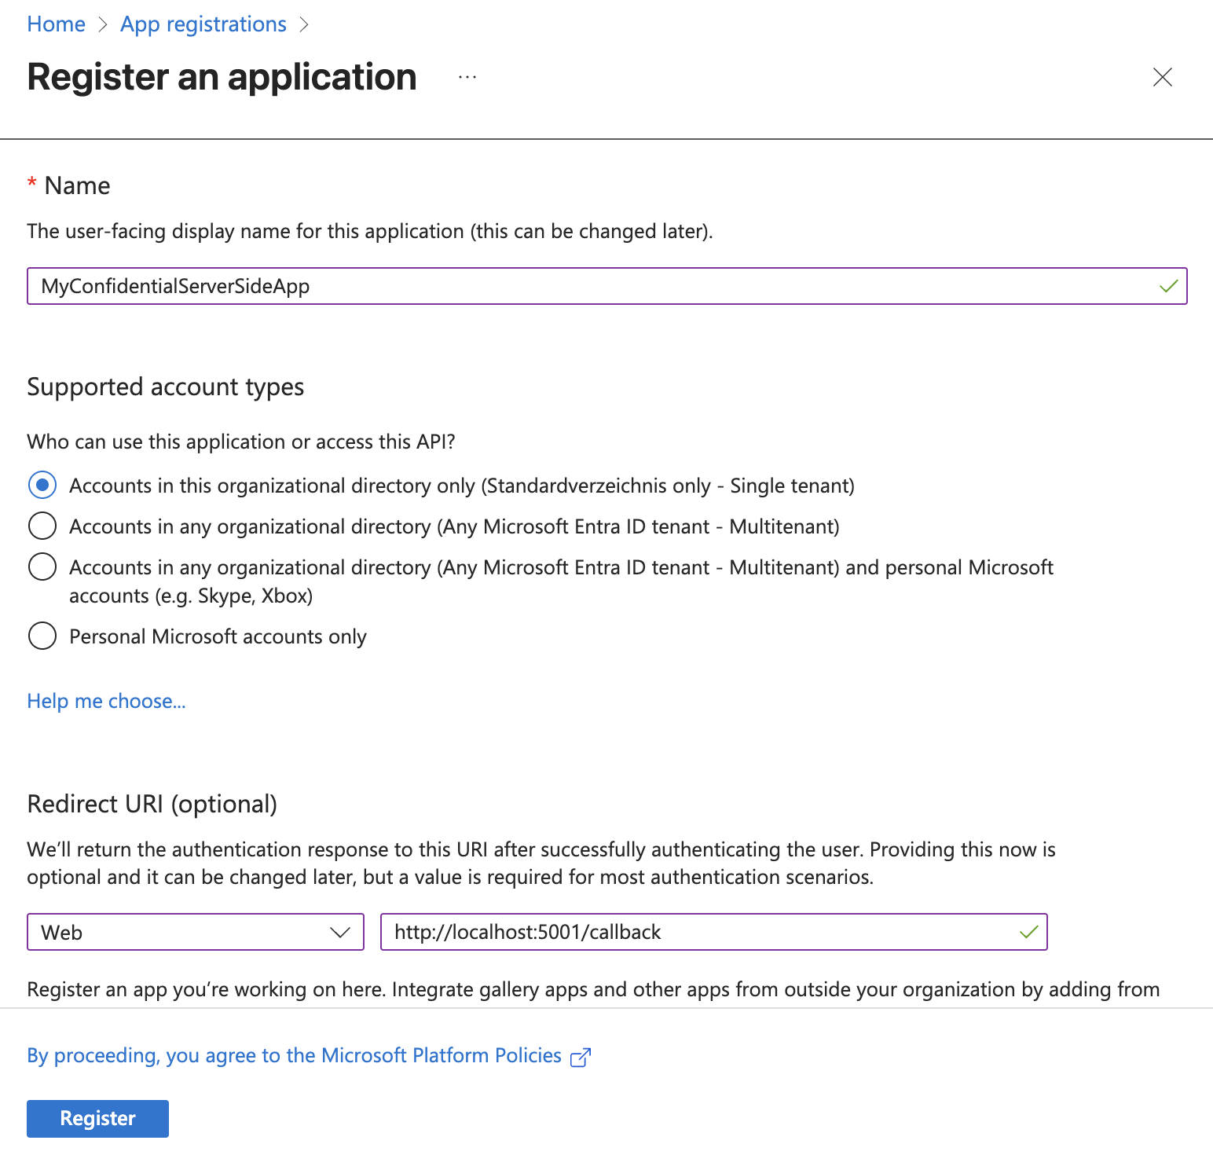The image size is (1213, 1155).
Task: Click the application Name text field
Action: [589, 286]
